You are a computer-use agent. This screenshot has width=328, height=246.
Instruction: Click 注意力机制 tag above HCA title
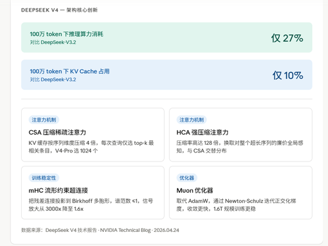[192, 120]
